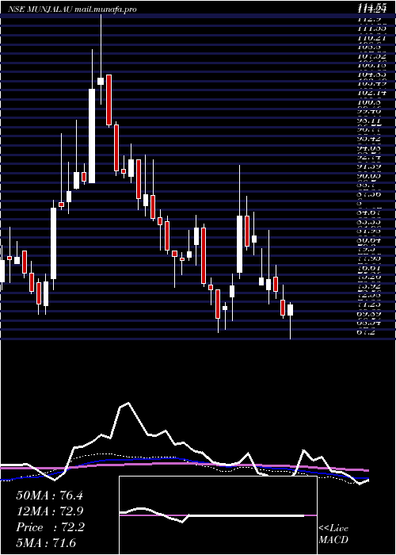Click the last candlestick on the right
Image resolution: width=396 pixels, height=555 pixels.
pos(291,310)
